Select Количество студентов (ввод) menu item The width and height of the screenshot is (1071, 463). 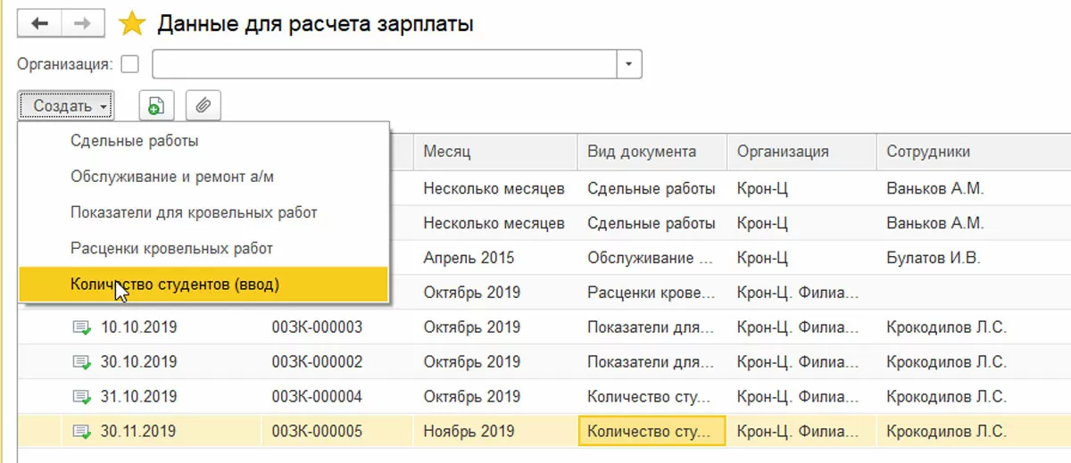(175, 284)
